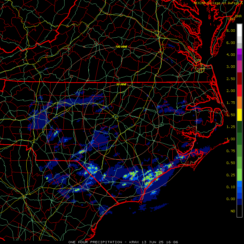
Task: Click the 0.75 scale label
Action: (231, 151)
